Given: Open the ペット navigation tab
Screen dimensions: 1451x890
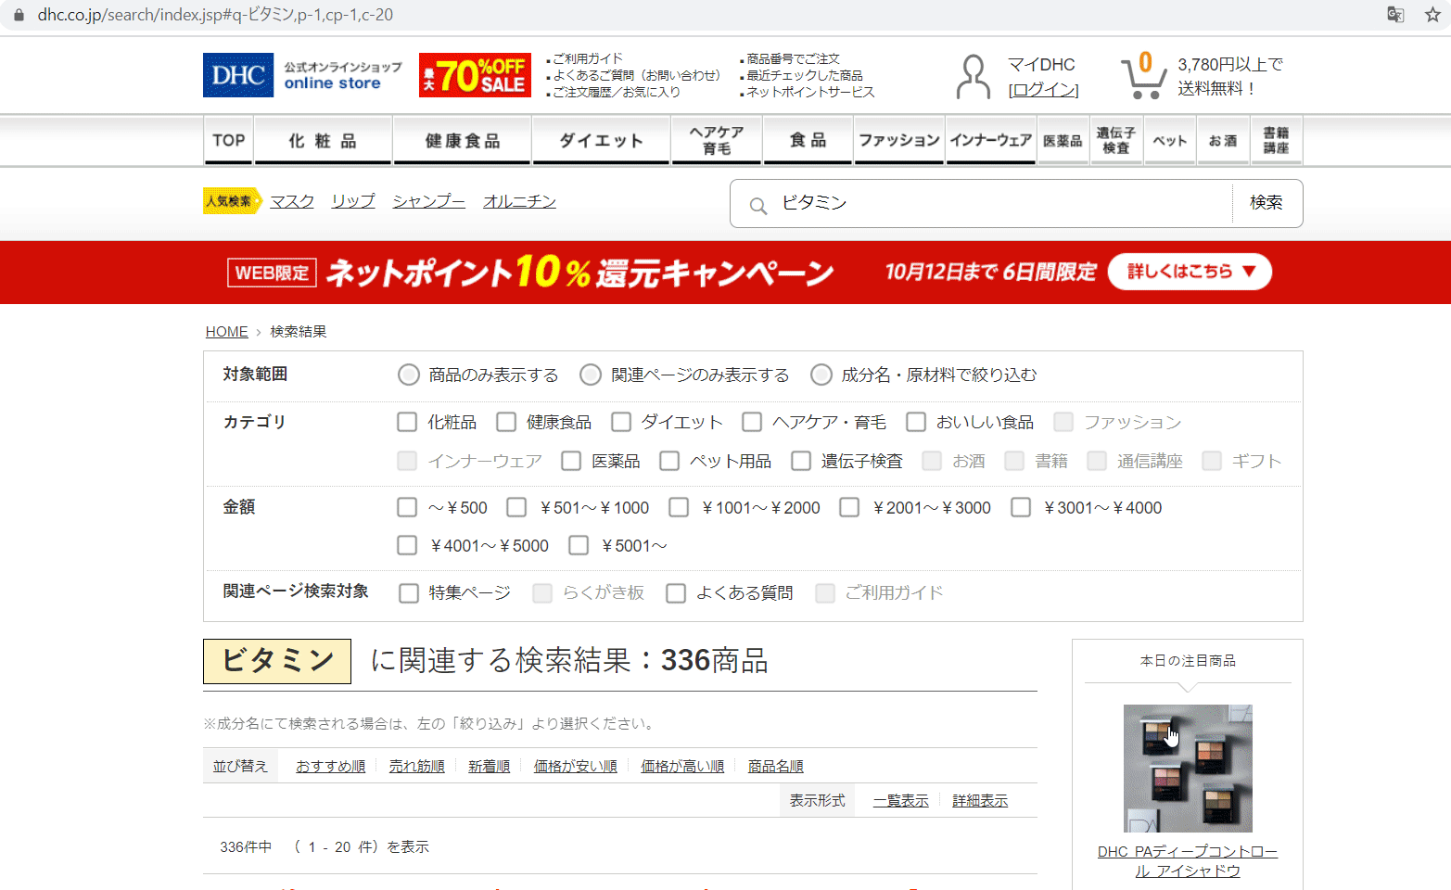Looking at the screenshot, I should point(1170,140).
